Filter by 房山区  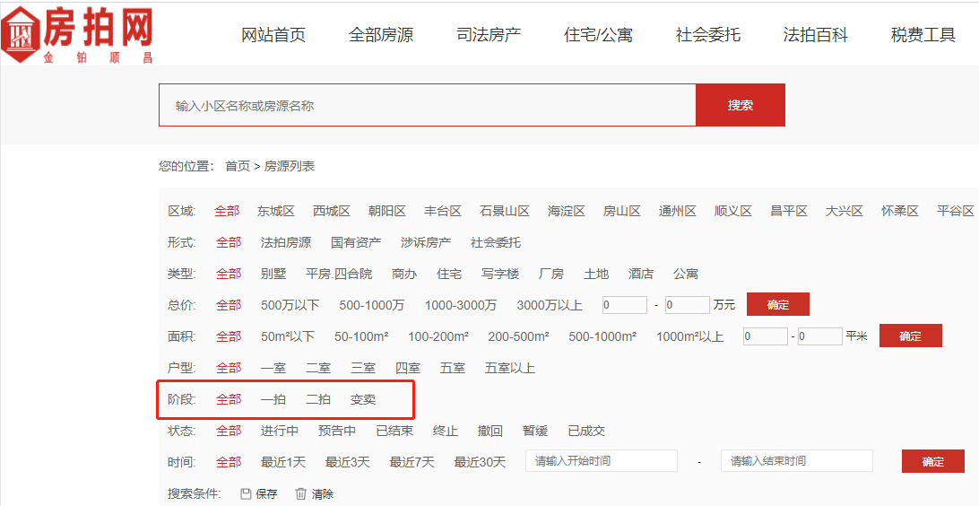coord(622,211)
